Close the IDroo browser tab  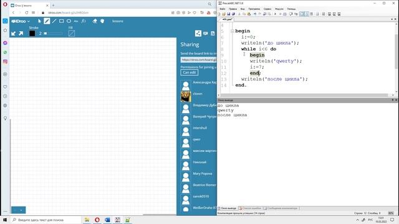[x=47, y=6]
